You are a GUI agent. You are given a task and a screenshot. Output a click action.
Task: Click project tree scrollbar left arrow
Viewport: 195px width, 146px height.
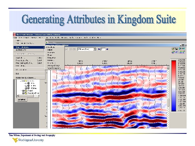18,96
